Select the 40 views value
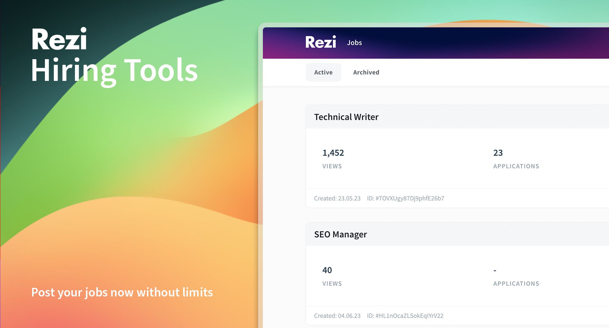 click(x=327, y=270)
